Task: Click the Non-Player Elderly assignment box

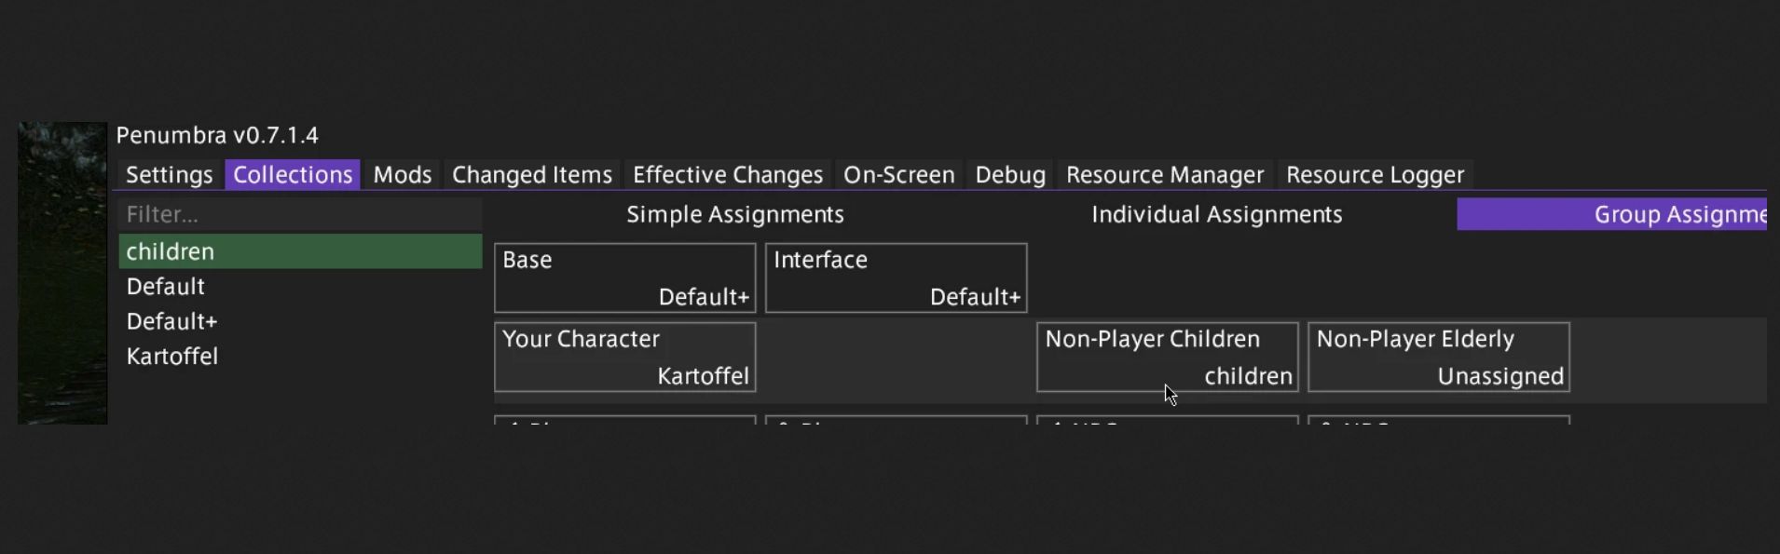Action: 1439,358
